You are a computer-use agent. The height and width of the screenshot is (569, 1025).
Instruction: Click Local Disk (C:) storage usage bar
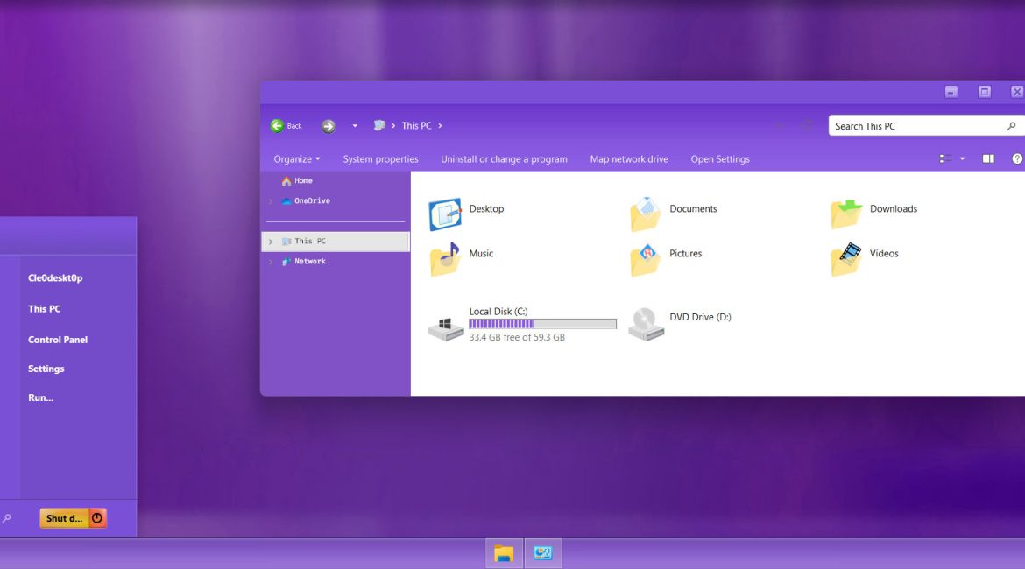(542, 324)
